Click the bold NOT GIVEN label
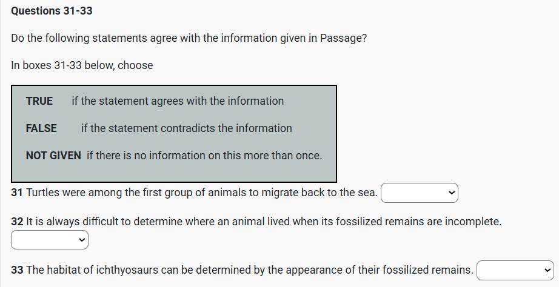The width and height of the screenshot is (559, 287). tap(53, 156)
